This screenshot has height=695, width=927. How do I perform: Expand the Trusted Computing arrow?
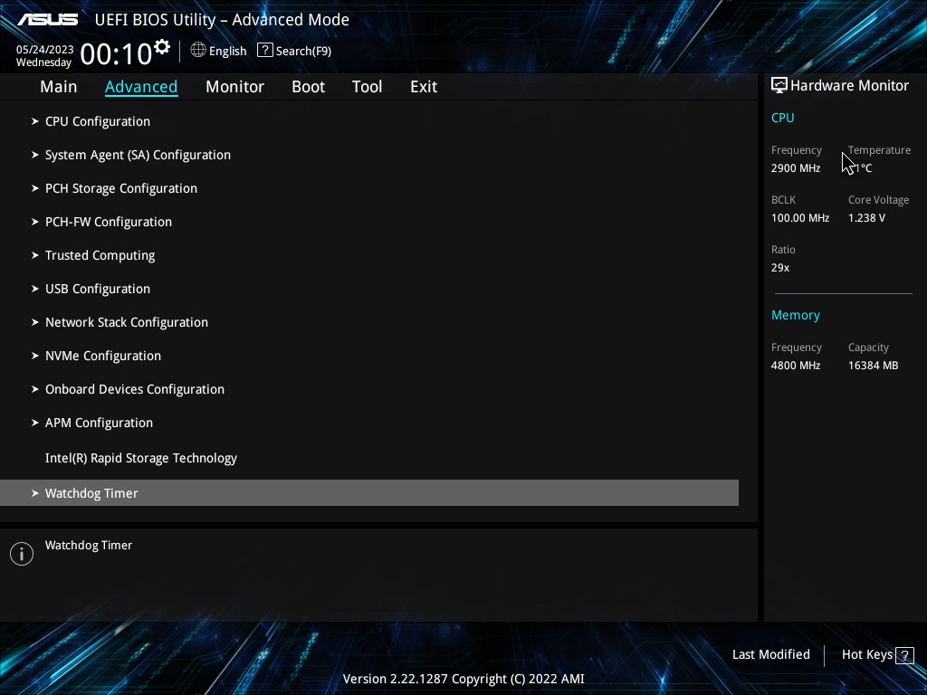click(x=35, y=255)
